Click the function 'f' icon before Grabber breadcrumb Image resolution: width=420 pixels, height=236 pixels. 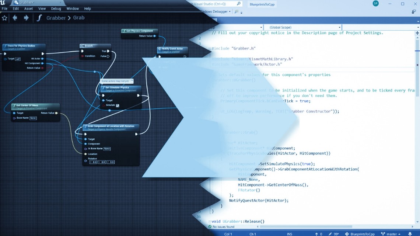(39, 18)
